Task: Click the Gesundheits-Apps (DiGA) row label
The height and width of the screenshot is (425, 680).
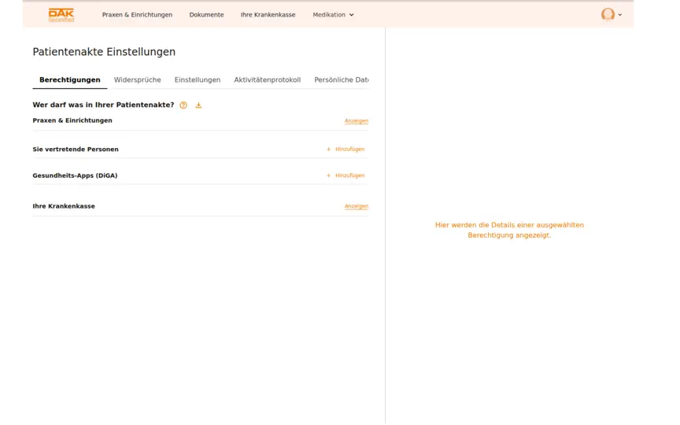Action: (75, 176)
